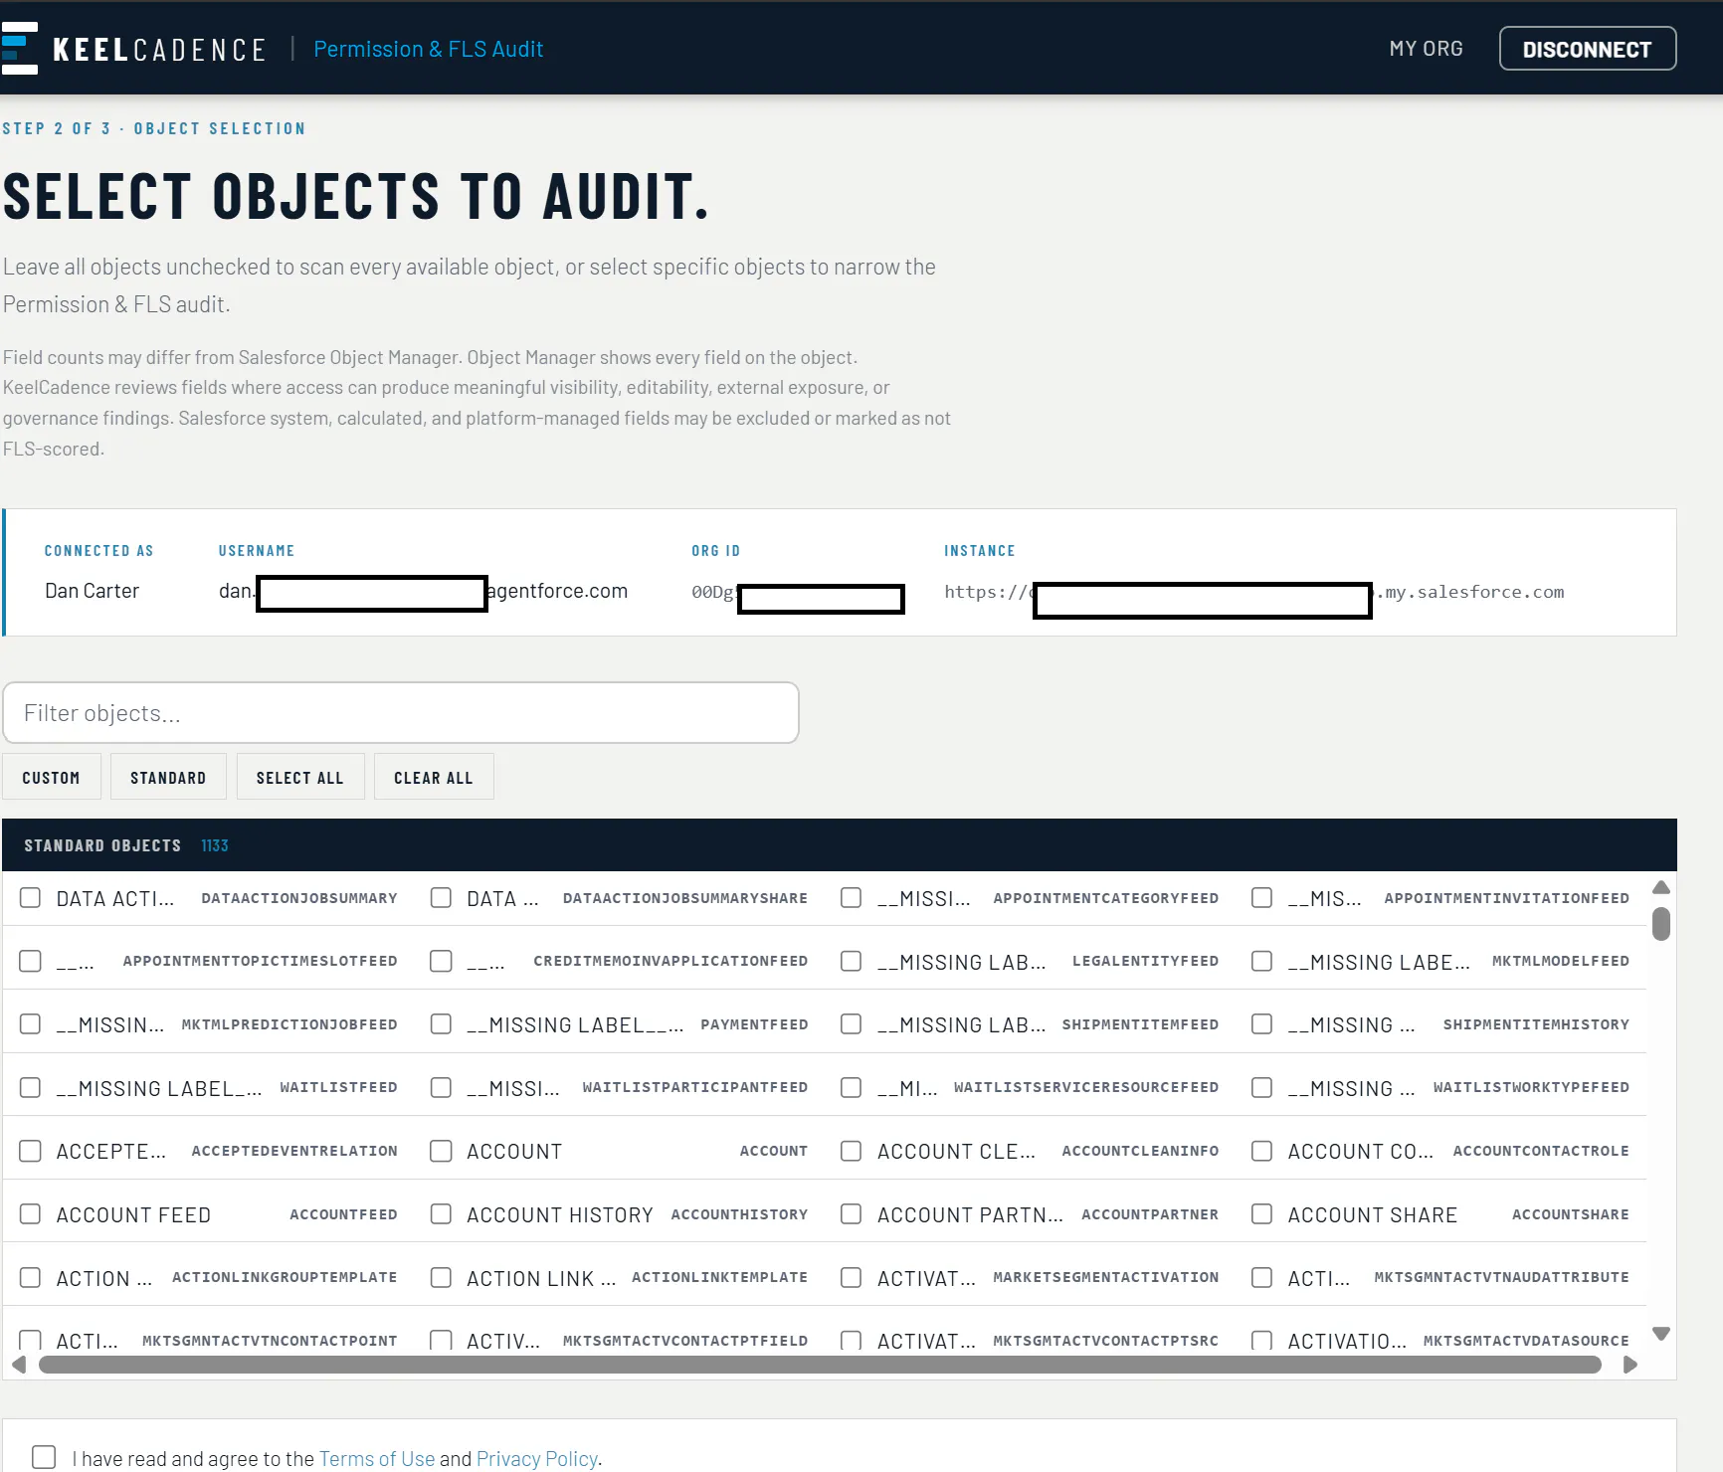Viewport: 1723px width, 1472px height.
Task: Click the SELECT ALL button
Action: point(300,777)
